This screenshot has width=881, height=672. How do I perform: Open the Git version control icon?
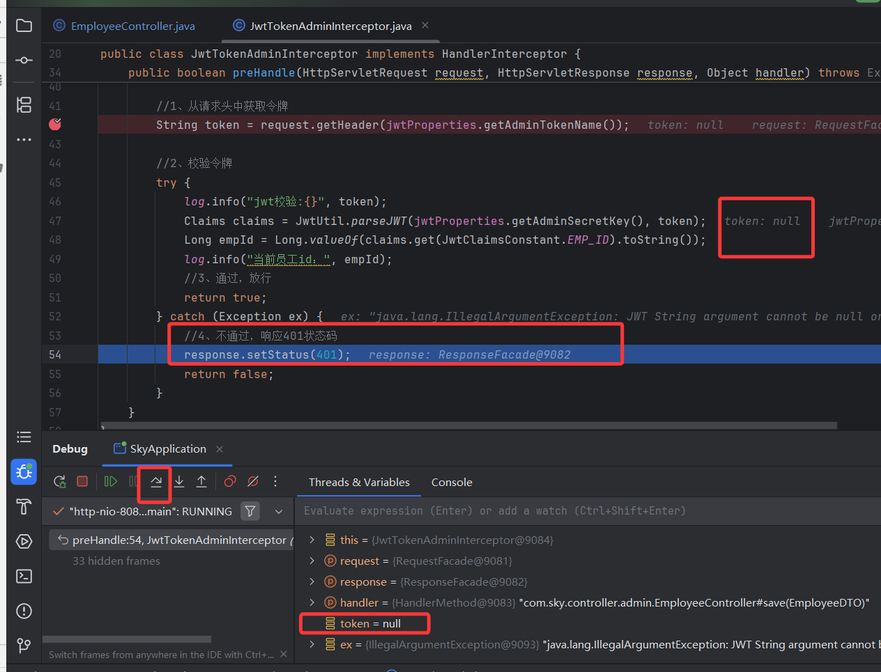click(x=24, y=646)
